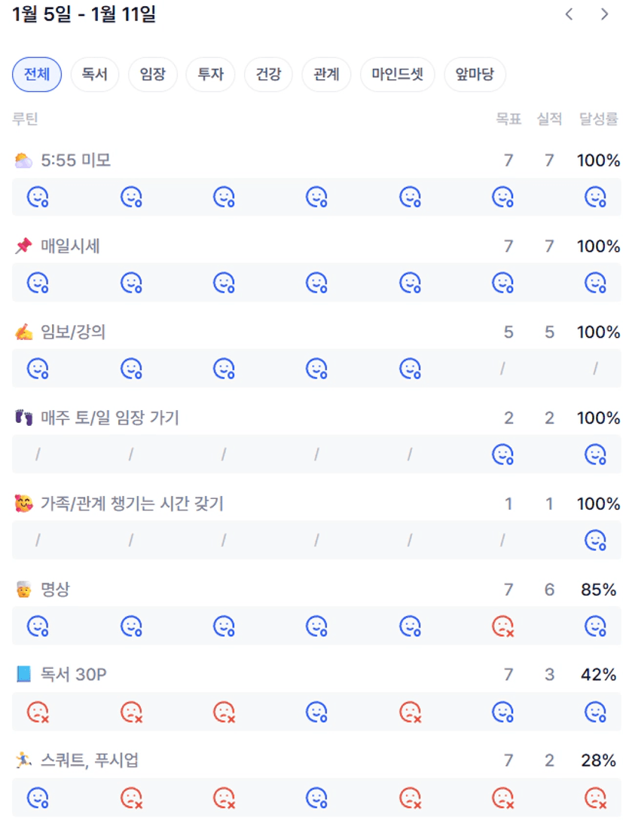Switch to the 독서 category tab
The image size is (623, 827).
click(95, 75)
